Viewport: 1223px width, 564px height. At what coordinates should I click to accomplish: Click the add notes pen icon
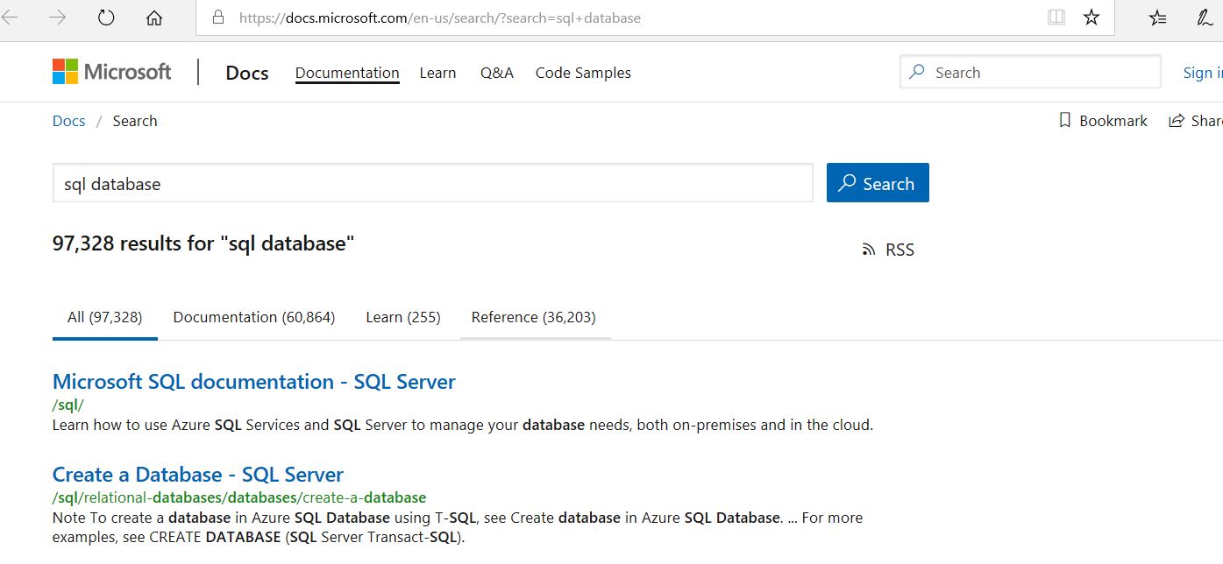tap(1205, 18)
